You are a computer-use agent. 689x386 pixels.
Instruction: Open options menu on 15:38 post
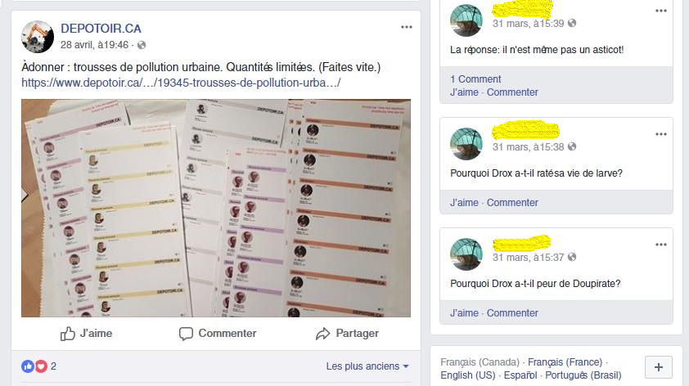pyautogui.click(x=661, y=134)
